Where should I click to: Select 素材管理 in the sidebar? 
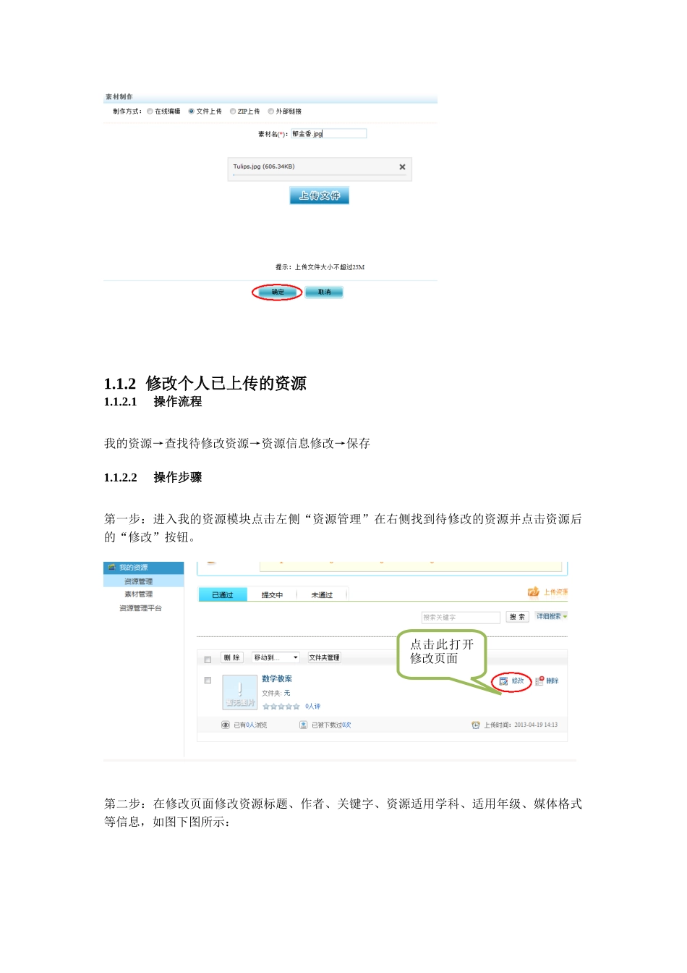[x=138, y=594]
